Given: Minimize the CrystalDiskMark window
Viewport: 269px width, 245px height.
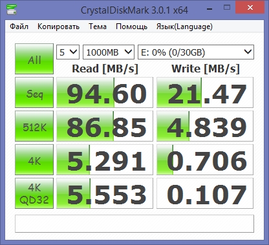Looking at the screenshot, I should coord(210,8).
